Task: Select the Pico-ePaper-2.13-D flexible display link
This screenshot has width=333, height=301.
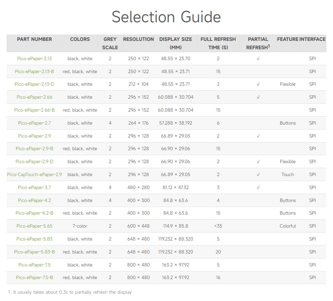Action: pyautogui.click(x=34, y=84)
